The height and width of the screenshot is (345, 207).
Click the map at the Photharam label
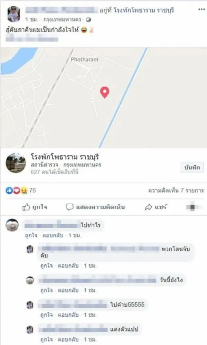84,59
